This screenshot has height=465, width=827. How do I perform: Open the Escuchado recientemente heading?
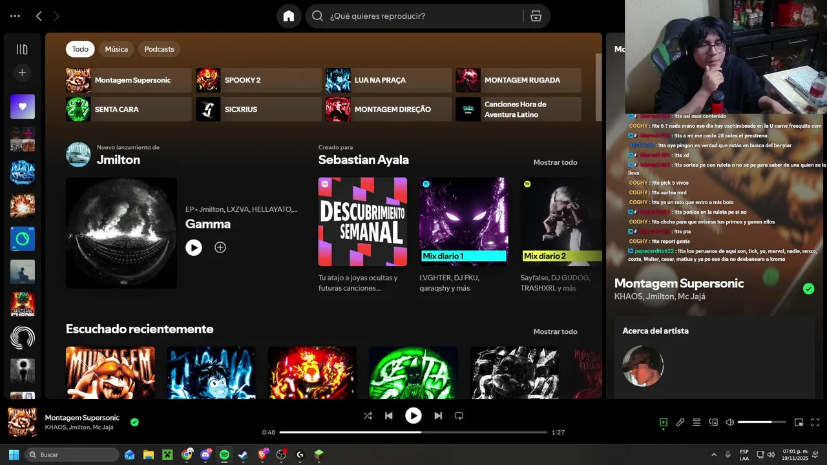point(140,329)
